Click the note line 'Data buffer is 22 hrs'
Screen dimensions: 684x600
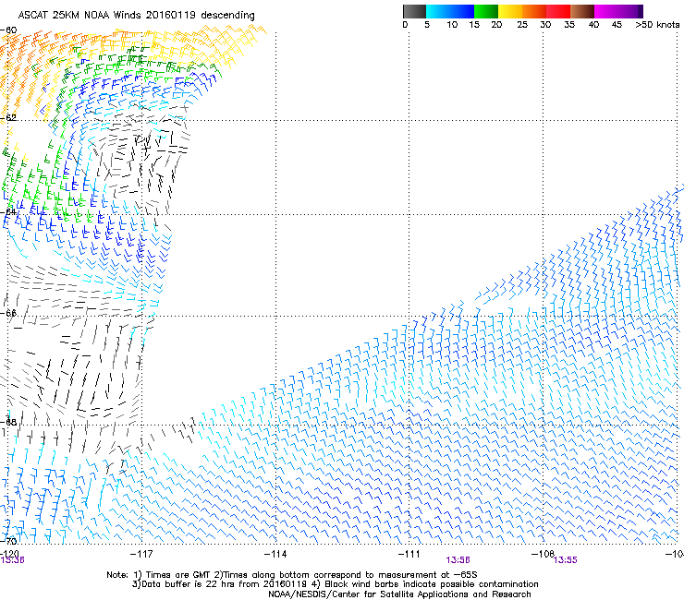click(189, 584)
